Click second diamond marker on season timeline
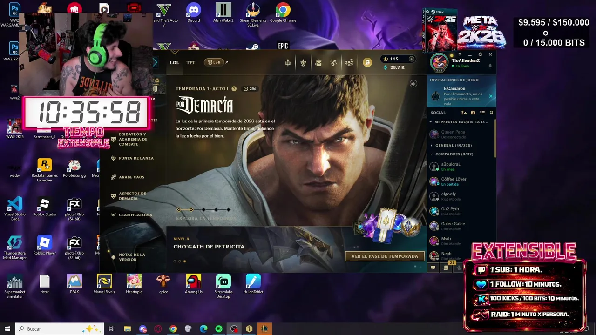 (x=191, y=210)
